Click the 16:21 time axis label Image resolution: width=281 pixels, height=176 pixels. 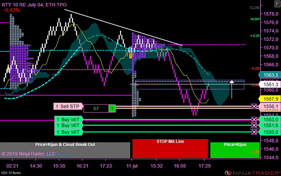click(x=82, y=166)
